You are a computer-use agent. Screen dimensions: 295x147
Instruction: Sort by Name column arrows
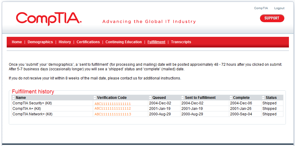(13, 98)
